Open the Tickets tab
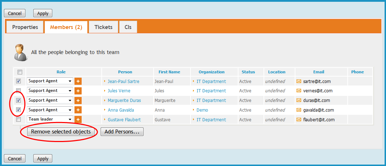Image resolution: width=386 pixels, height=166 pixels. pyautogui.click(x=103, y=27)
